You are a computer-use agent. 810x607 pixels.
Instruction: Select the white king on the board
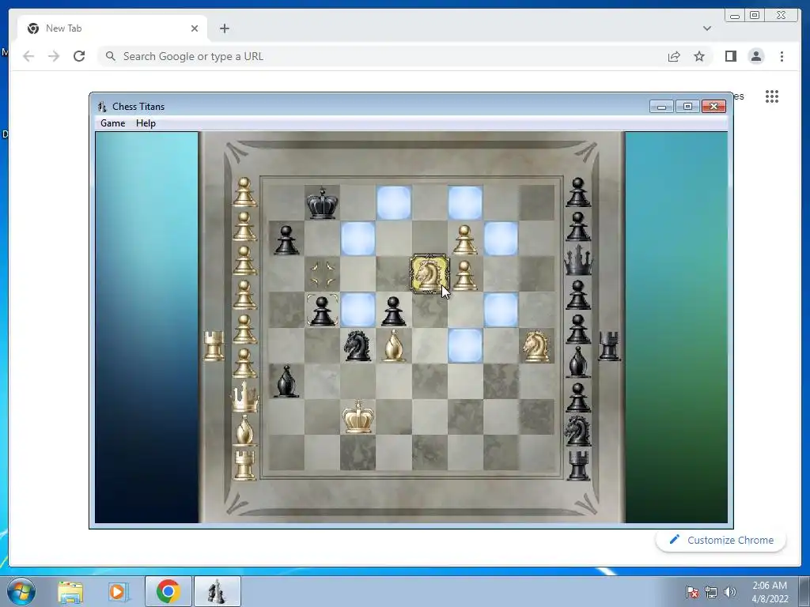[x=358, y=416]
